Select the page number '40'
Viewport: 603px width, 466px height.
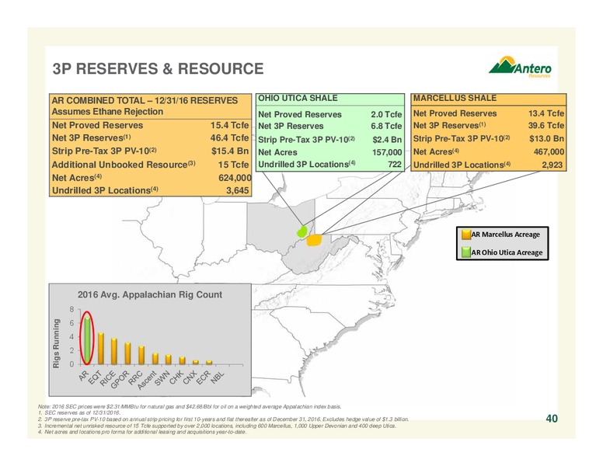[552, 419]
